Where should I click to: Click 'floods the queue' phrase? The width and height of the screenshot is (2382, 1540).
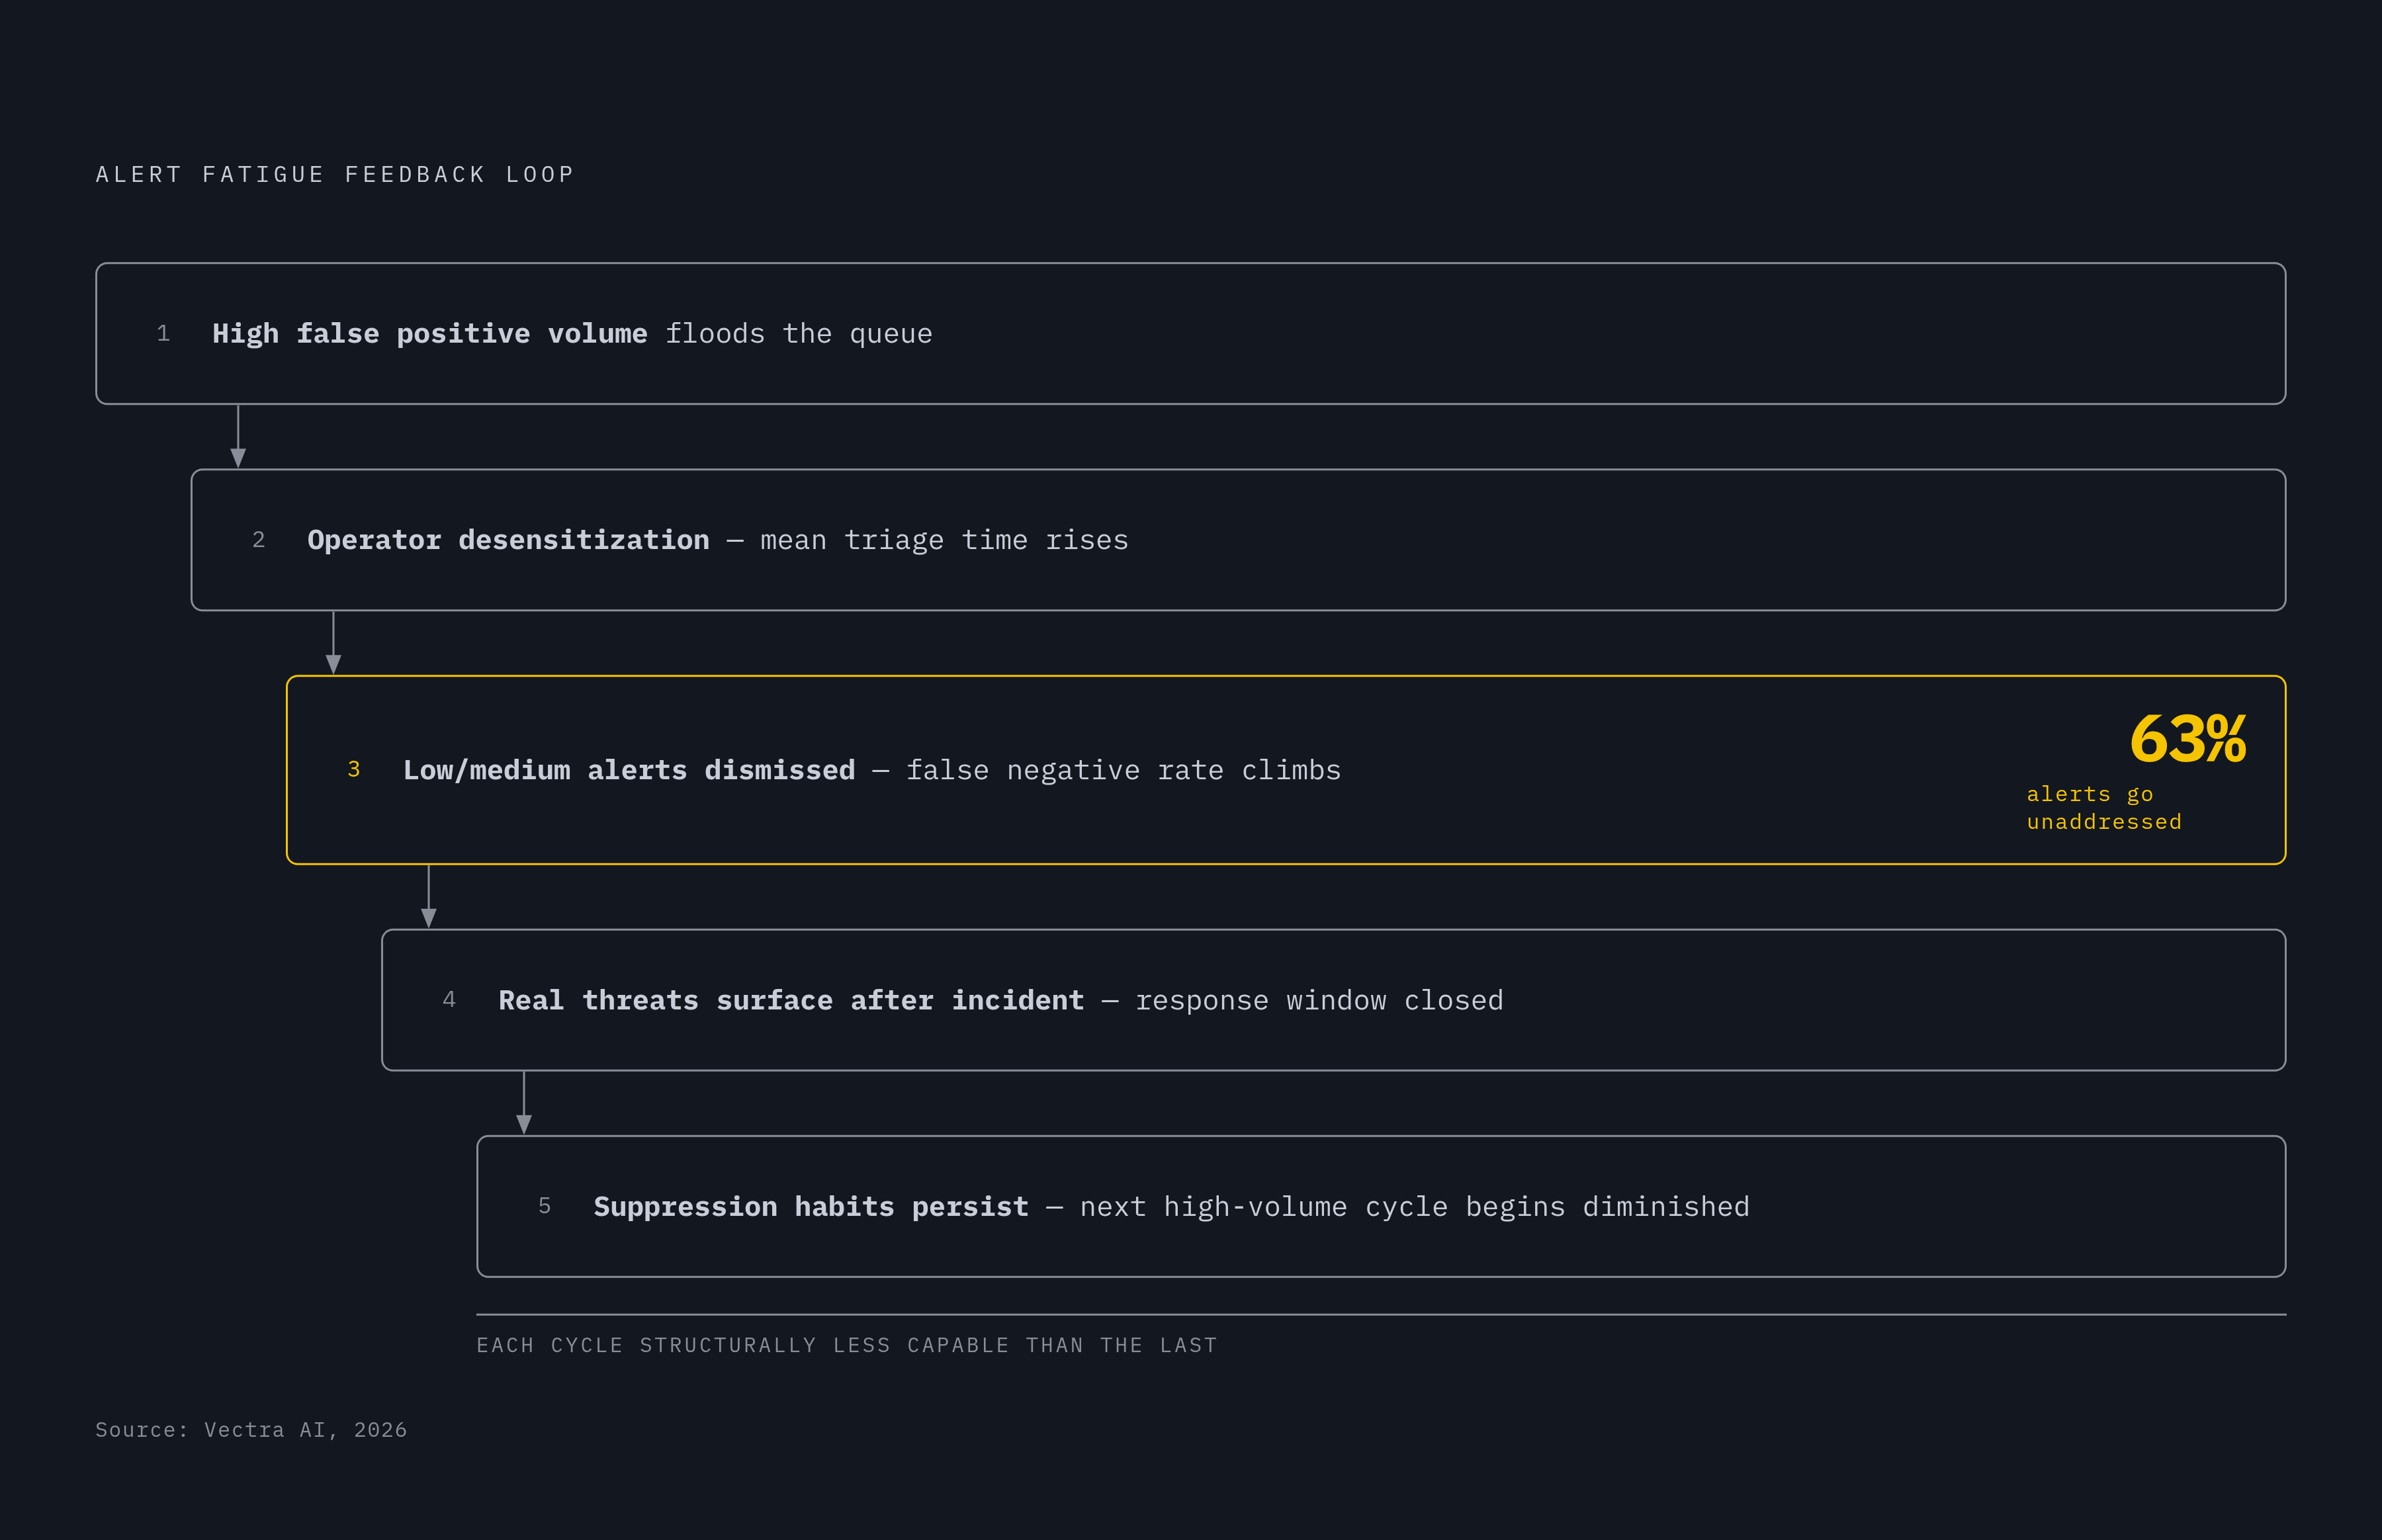pos(799,334)
